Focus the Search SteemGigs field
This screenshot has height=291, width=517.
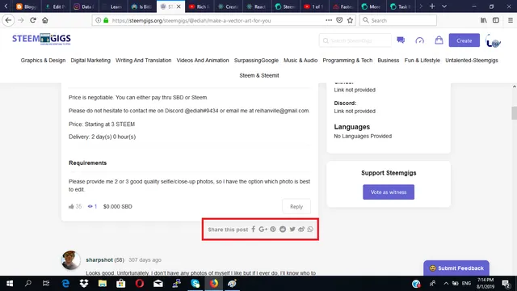355,40
